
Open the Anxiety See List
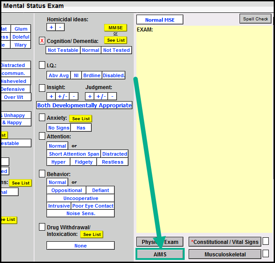tap(81, 118)
